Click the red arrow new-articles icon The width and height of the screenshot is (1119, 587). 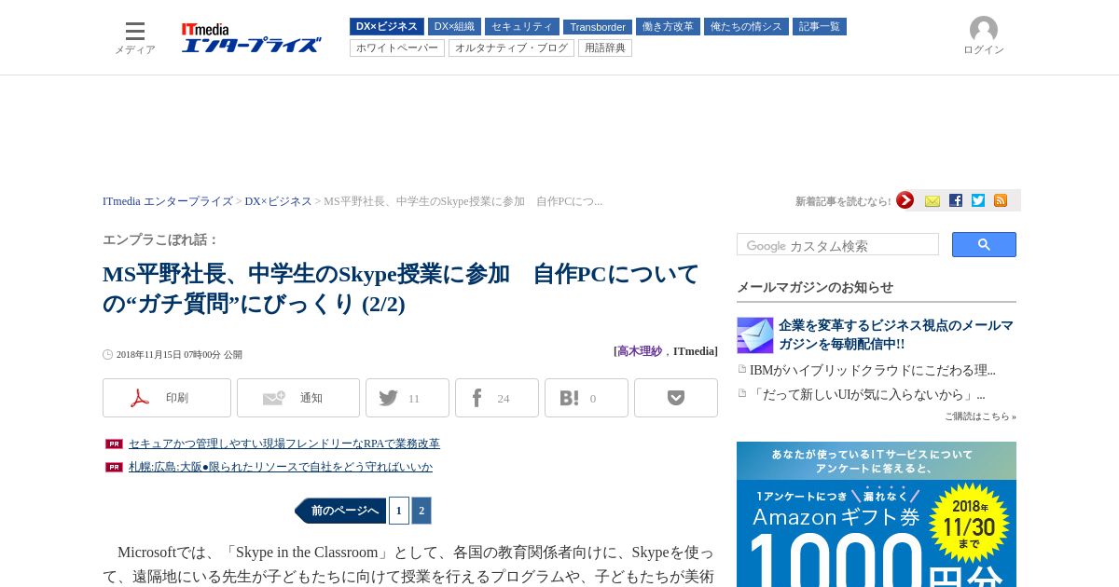(x=905, y=200)
